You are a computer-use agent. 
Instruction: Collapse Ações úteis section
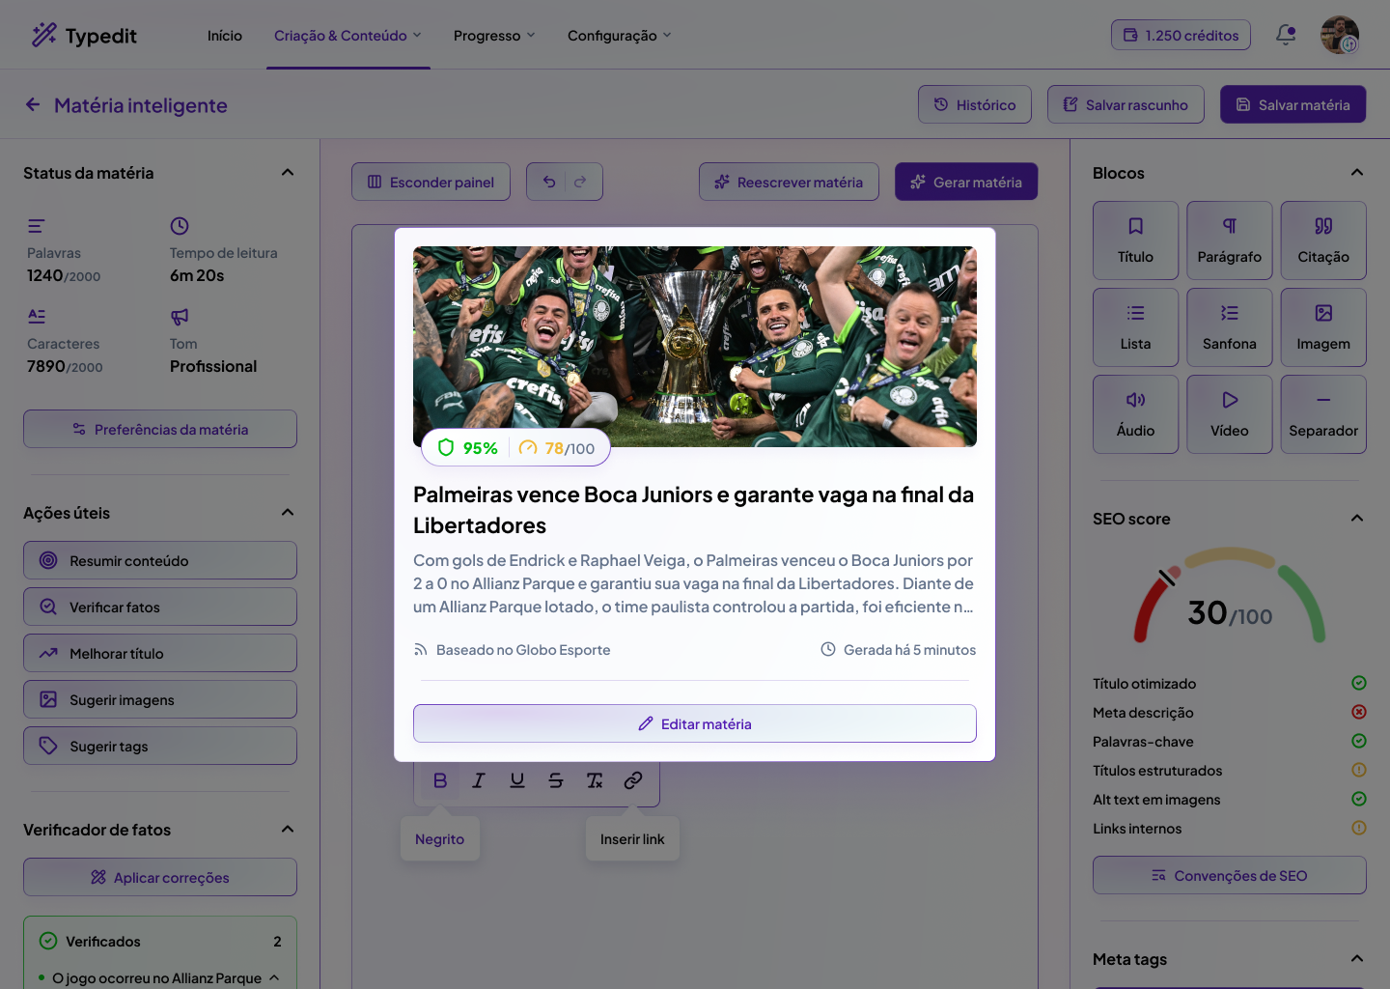click(288, 513)
